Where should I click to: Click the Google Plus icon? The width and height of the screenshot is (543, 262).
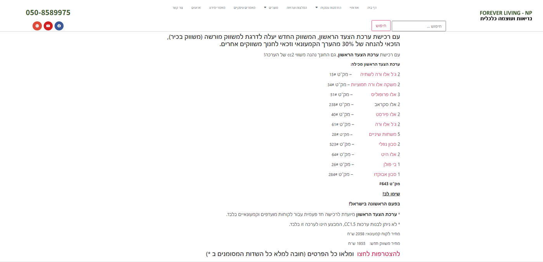(37, 26)
